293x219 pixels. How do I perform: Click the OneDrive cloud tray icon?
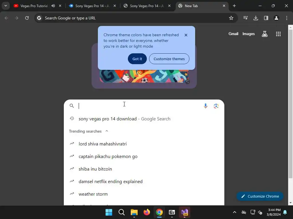(244, 212)
